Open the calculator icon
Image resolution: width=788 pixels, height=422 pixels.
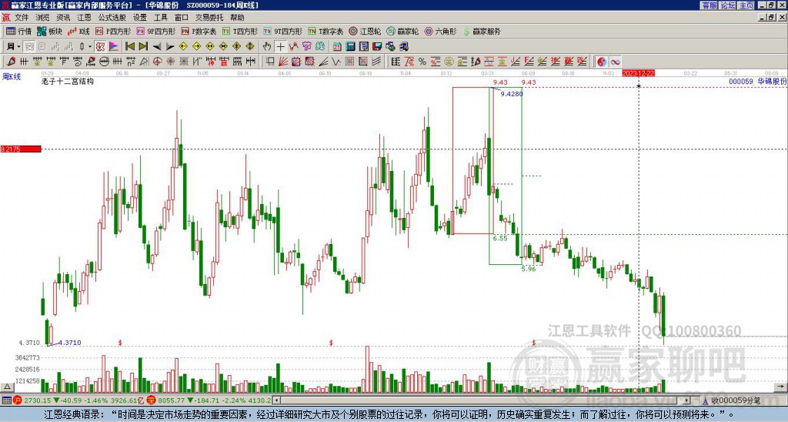(350, 46)
